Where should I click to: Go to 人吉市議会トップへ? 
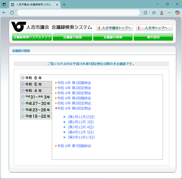coord(115,28)
